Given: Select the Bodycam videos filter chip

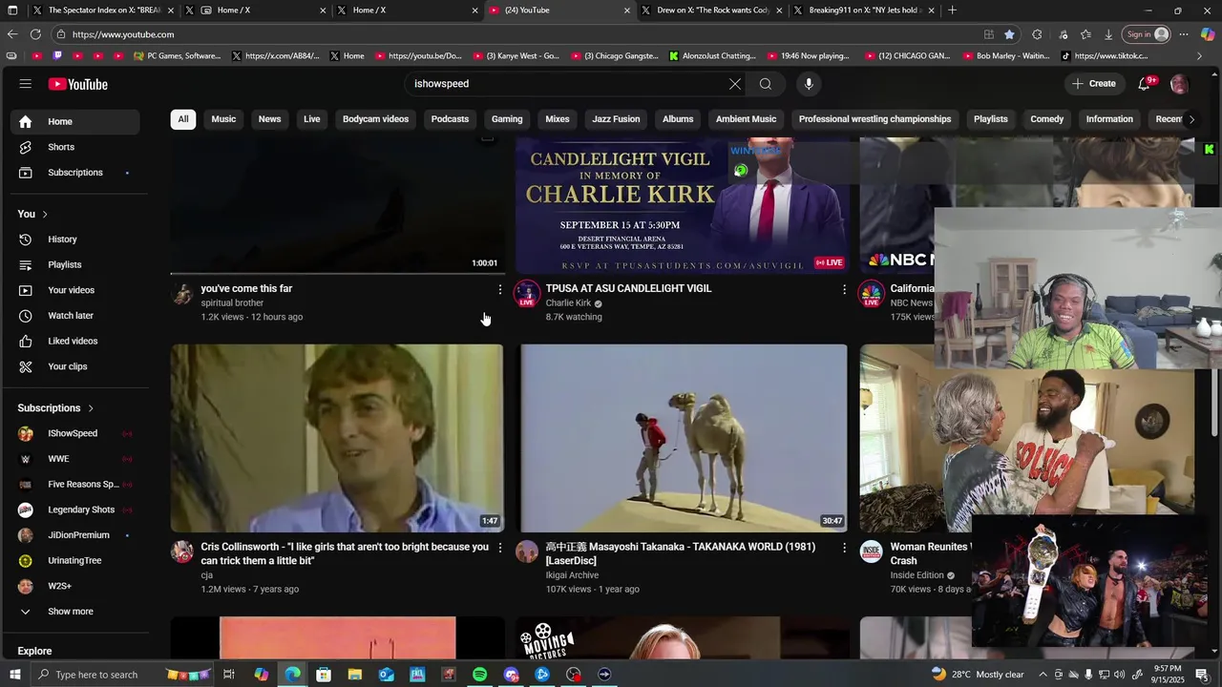Looking at the screenshot, I should 375,119.
